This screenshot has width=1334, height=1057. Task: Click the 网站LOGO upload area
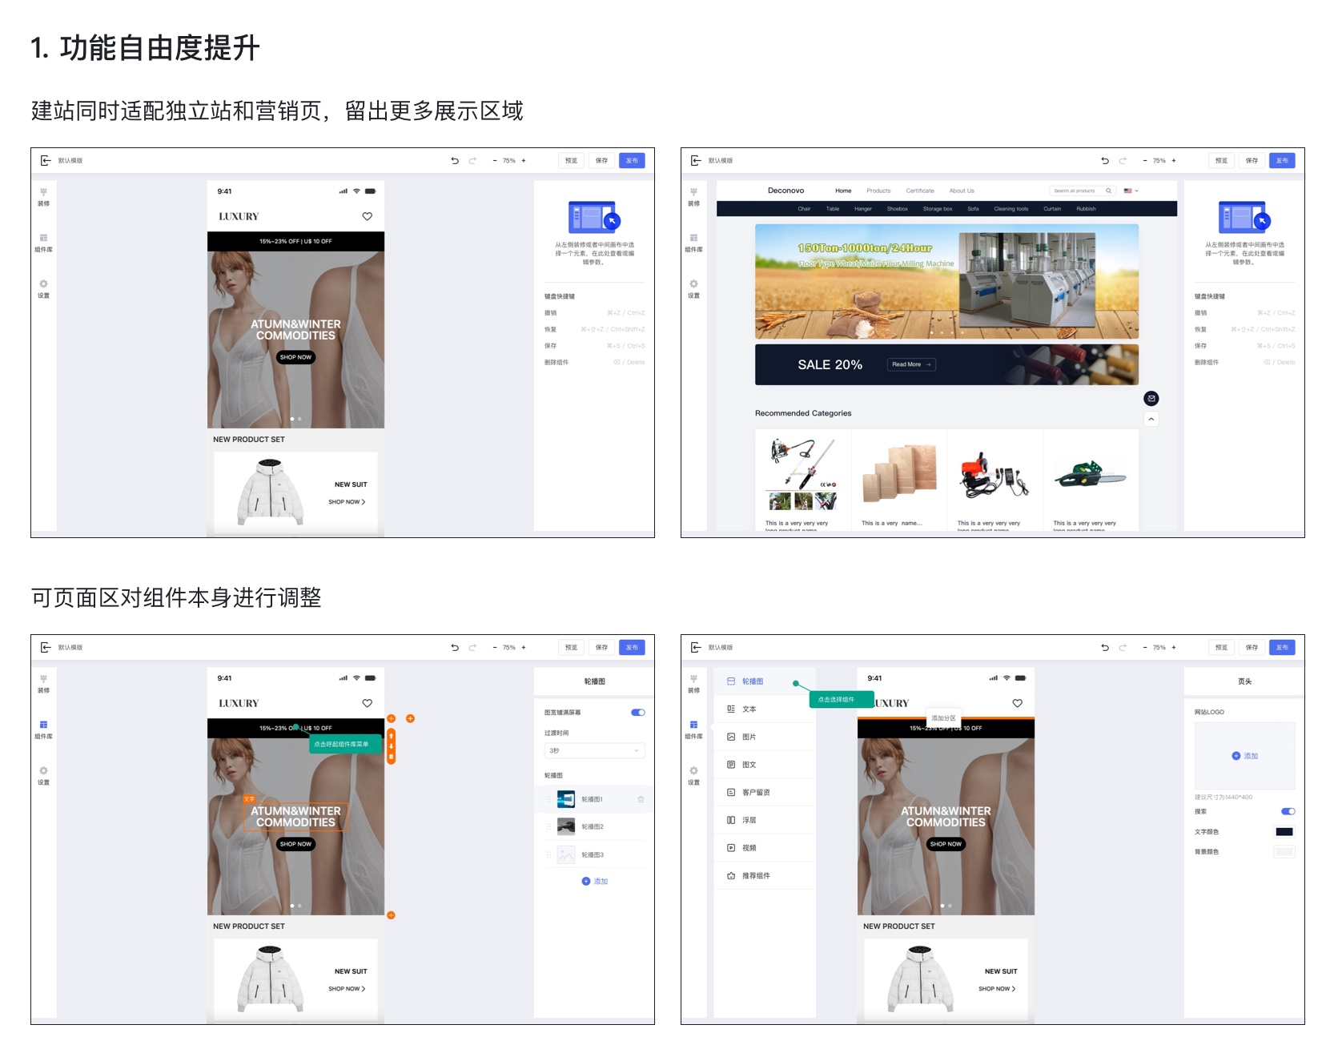coord(1244,756)
